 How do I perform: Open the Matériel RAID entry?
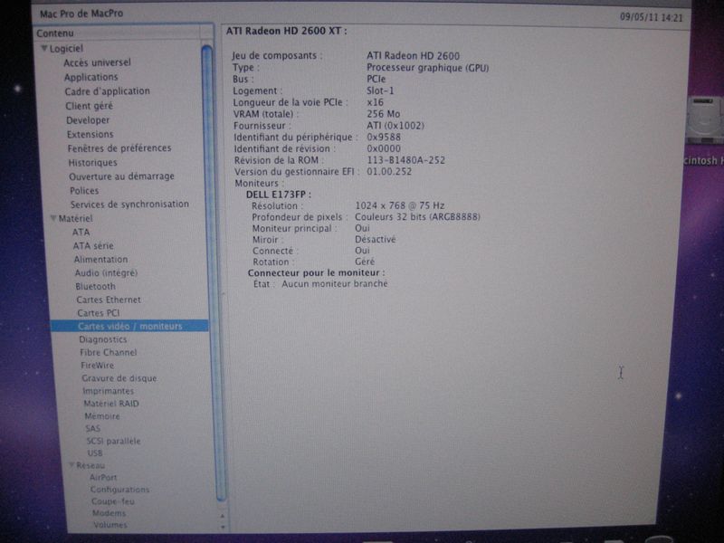(110, 404)
